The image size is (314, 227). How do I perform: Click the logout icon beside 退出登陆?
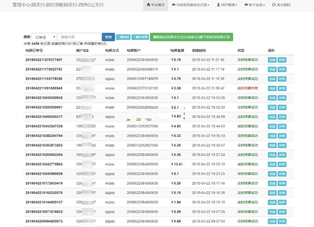274,5
